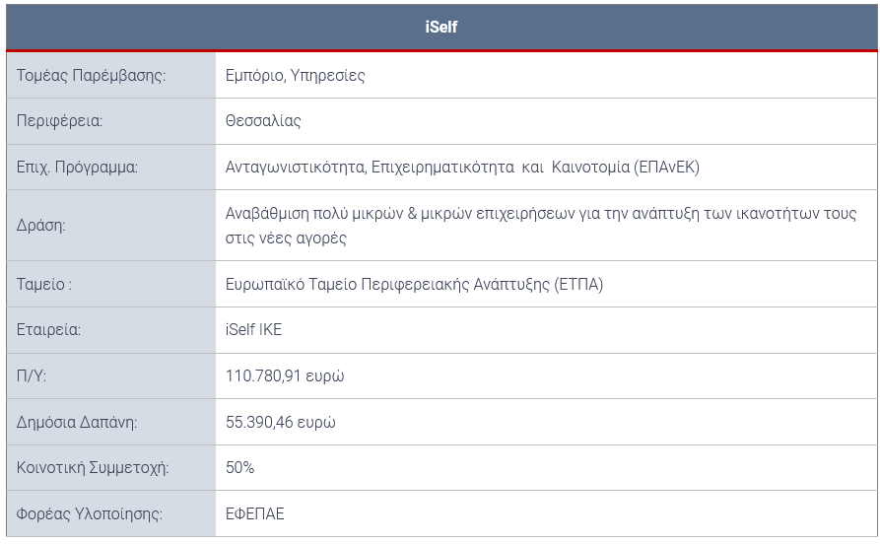Click the 110.780,91 ευρώ budget value

285,375
